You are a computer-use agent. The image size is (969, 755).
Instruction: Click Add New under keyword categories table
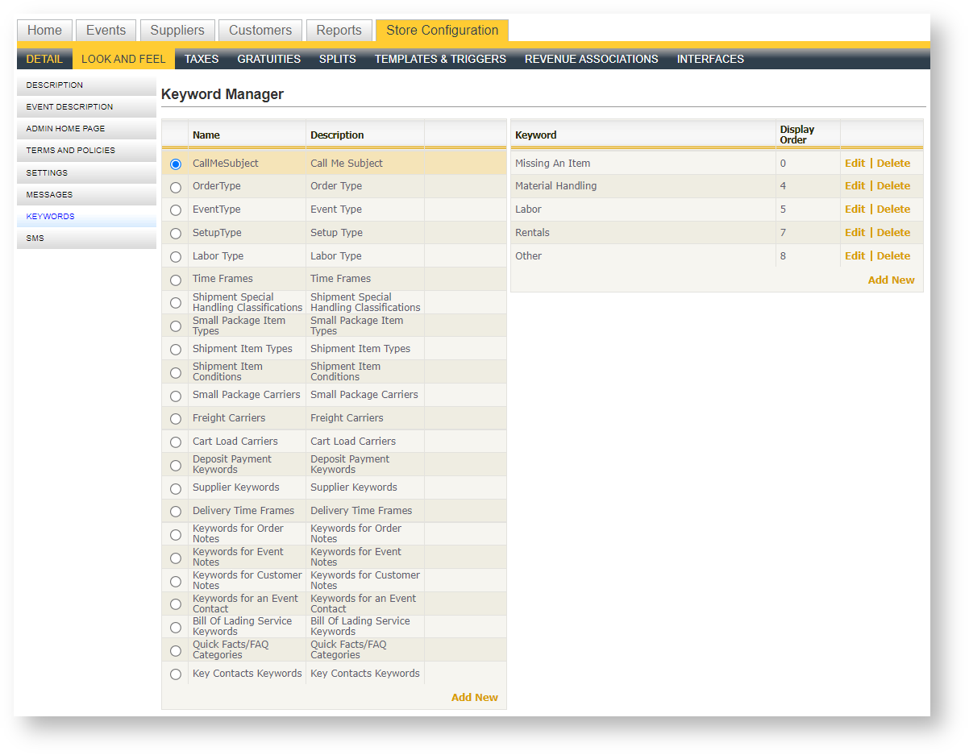[474, 698]
